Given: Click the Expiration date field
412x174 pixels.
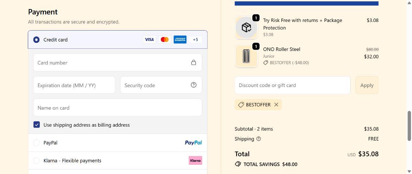Looking at the screenshot, I should tap(74, 85).
